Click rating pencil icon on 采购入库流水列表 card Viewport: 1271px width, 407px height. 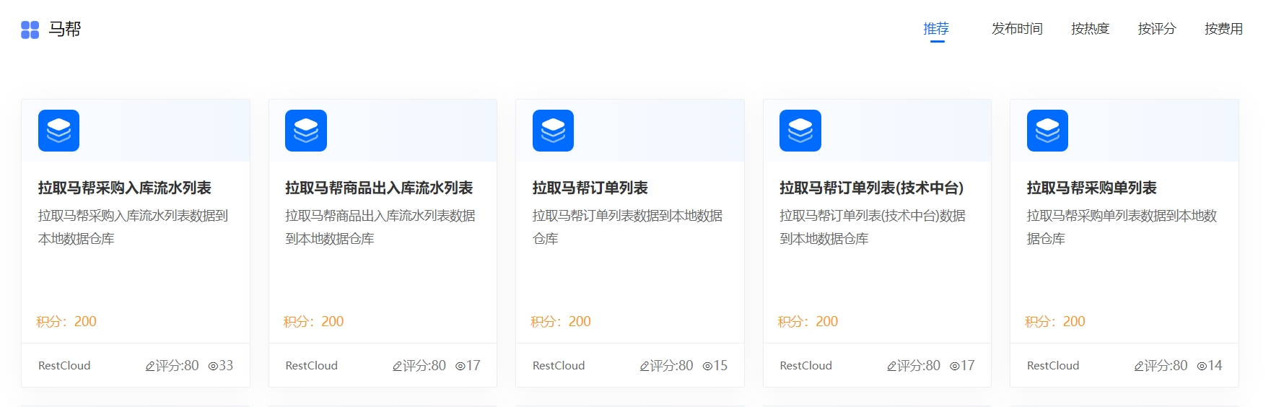pyautogui.click(x=150, y=366)
